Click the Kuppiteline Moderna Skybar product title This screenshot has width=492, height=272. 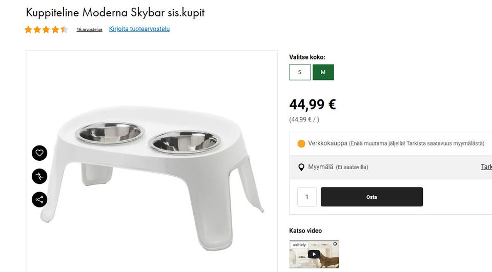click(115, 13)
